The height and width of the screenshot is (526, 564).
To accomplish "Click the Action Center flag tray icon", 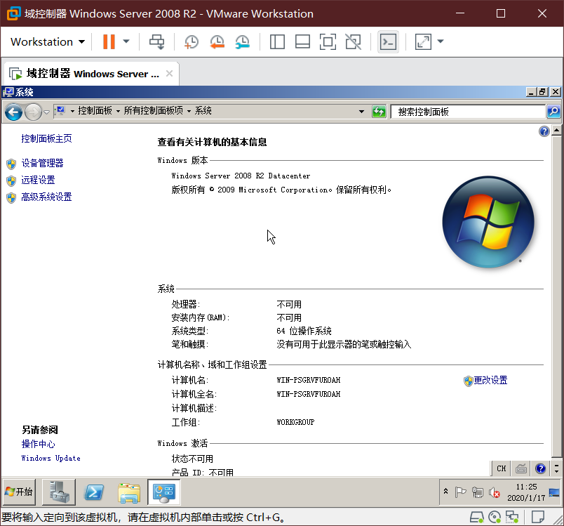I will click(460, 492).
